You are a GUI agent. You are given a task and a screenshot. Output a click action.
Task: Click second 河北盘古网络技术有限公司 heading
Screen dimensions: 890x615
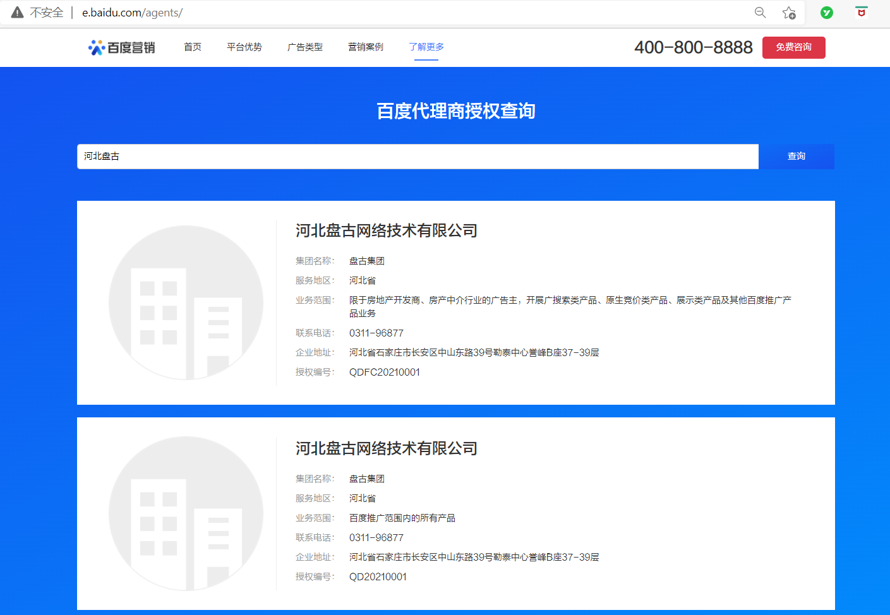[387, 448]
